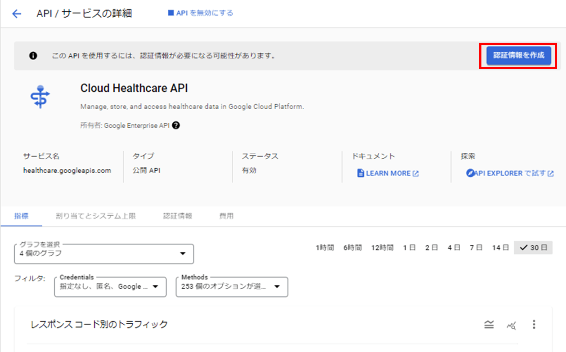
Task: Switch time range to 14日
Action: point(499,247)
